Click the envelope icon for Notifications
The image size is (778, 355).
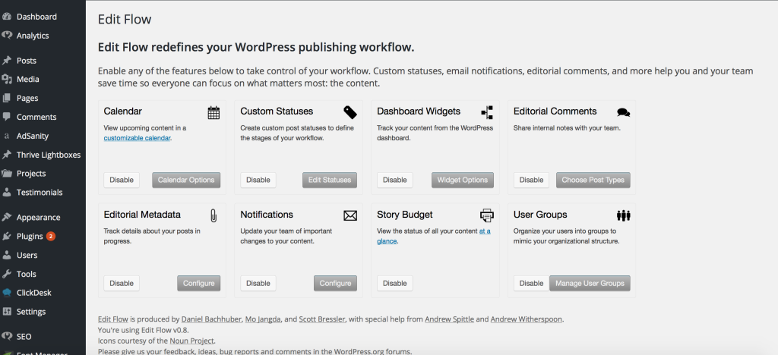click(x=350, y=215)
